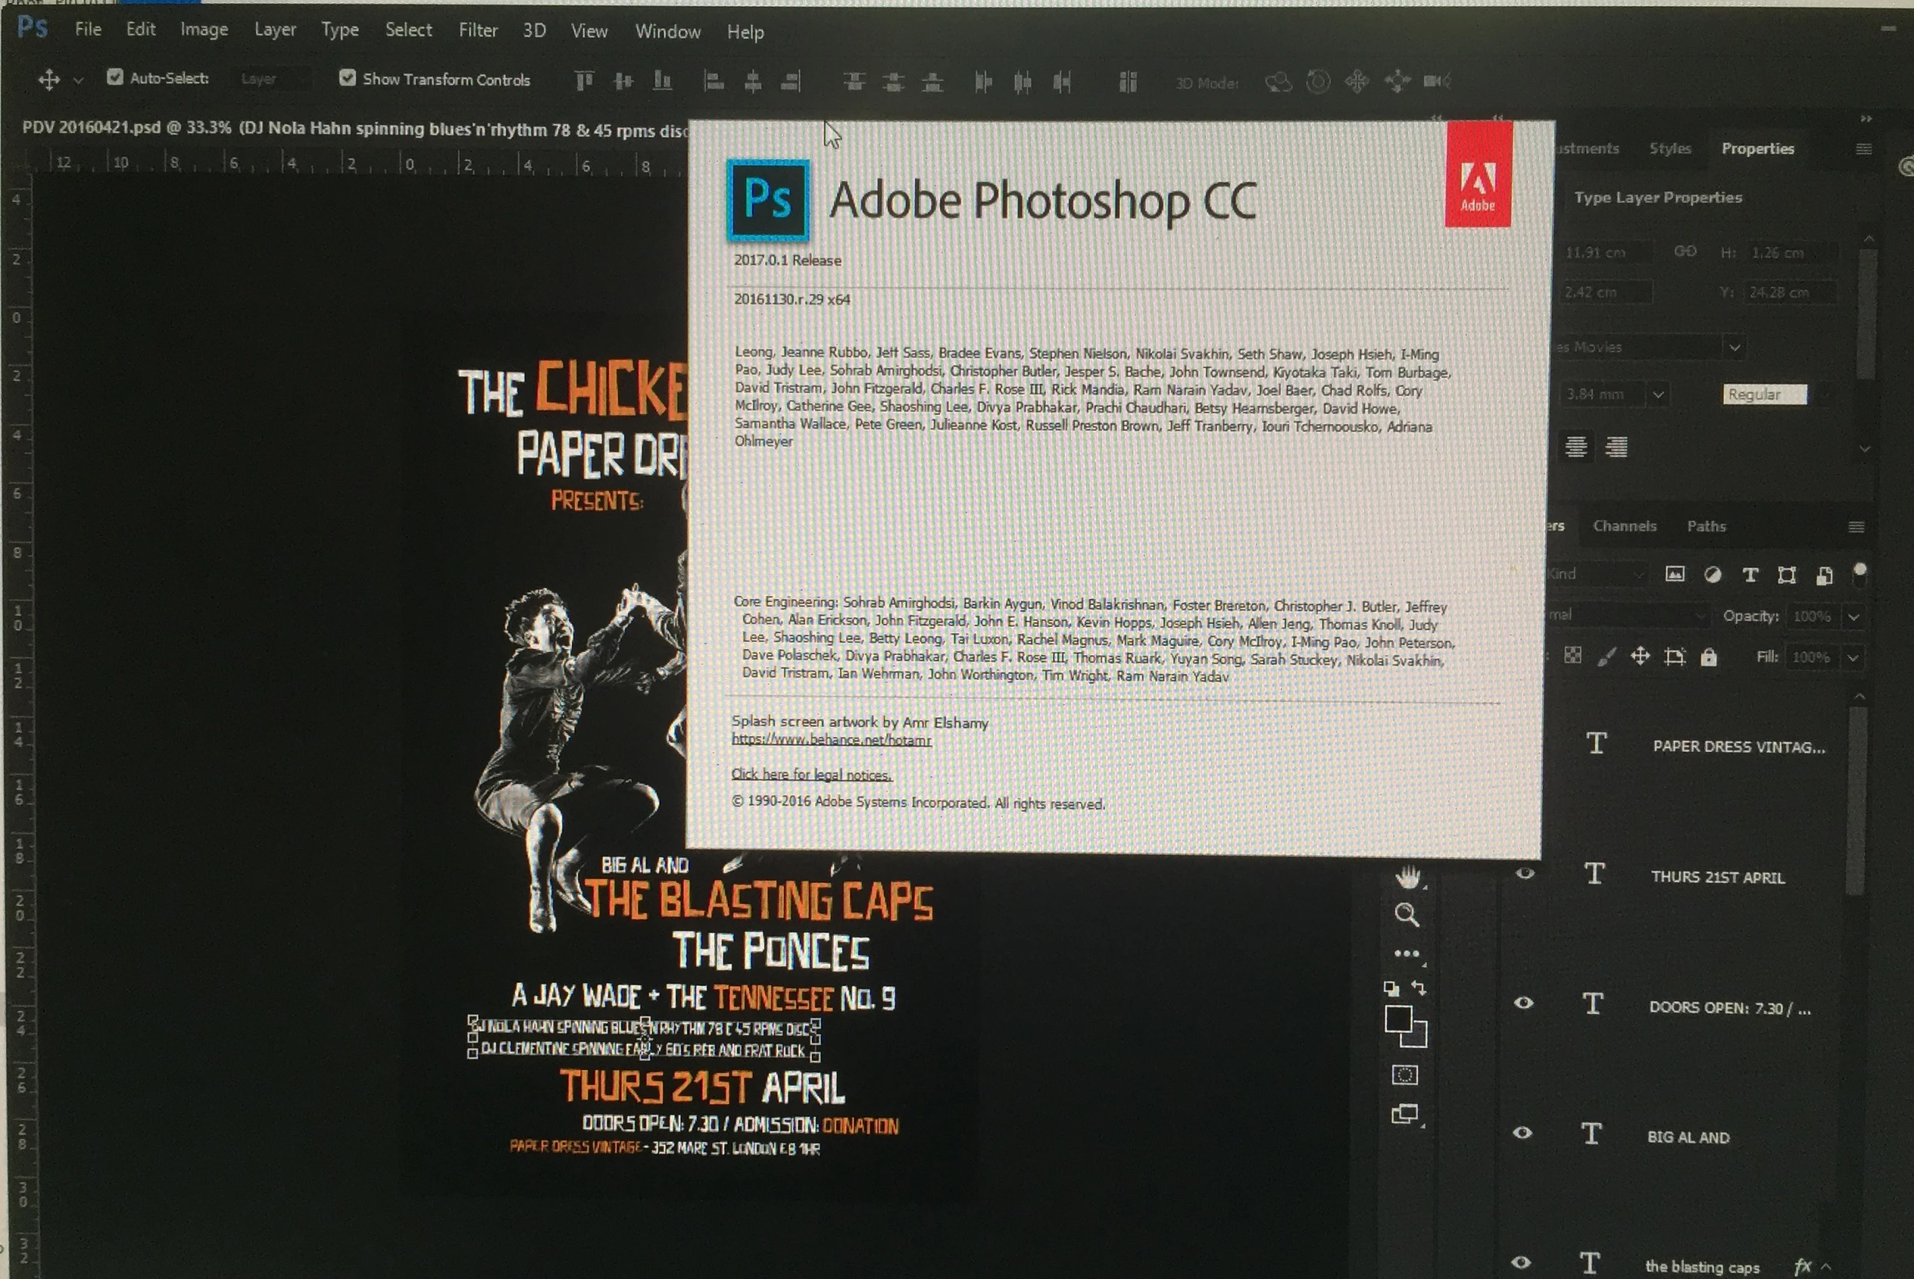1914x1279 pixels.
Task: Click the lock all layer icon
Action: coord(1709,657)
